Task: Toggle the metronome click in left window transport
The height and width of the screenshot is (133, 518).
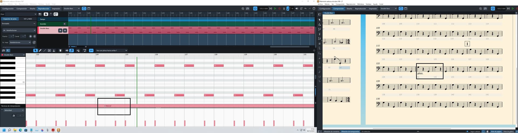Action: (x=284, y=9)
